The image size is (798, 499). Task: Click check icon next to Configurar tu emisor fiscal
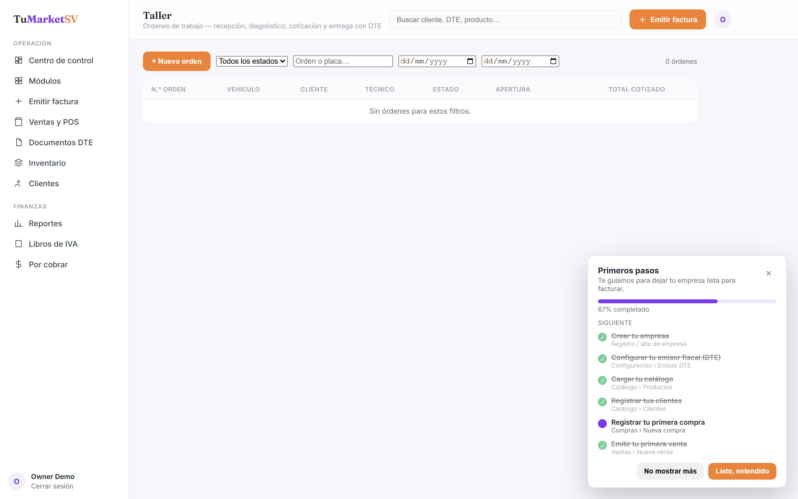pyautogui.click(x=602, y=359)
